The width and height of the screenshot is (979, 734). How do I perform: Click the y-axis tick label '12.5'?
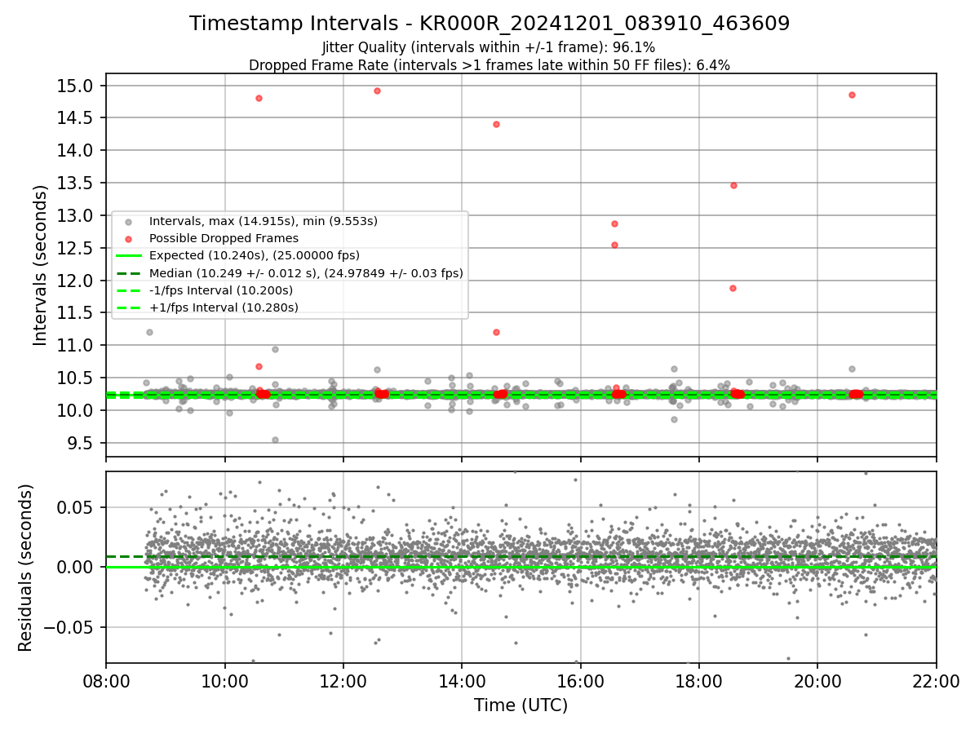tap(77, 248)
